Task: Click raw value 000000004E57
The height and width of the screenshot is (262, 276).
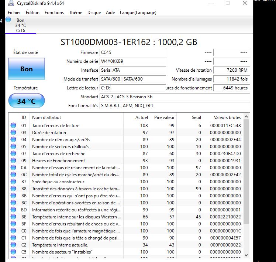Action: click(x=225, y=238)
